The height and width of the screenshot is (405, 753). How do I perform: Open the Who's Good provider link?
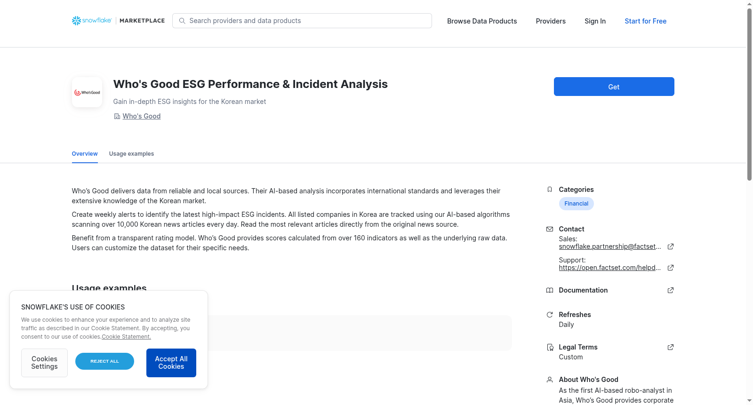pos(142,116)
